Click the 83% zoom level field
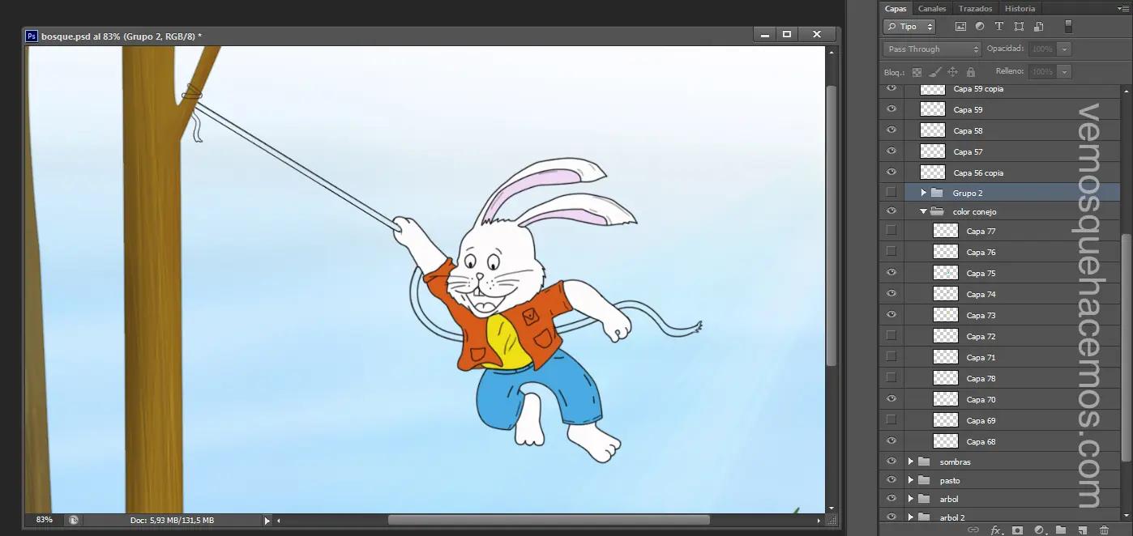Viewport: 1133px width, 536px height. tap(45, 520)
